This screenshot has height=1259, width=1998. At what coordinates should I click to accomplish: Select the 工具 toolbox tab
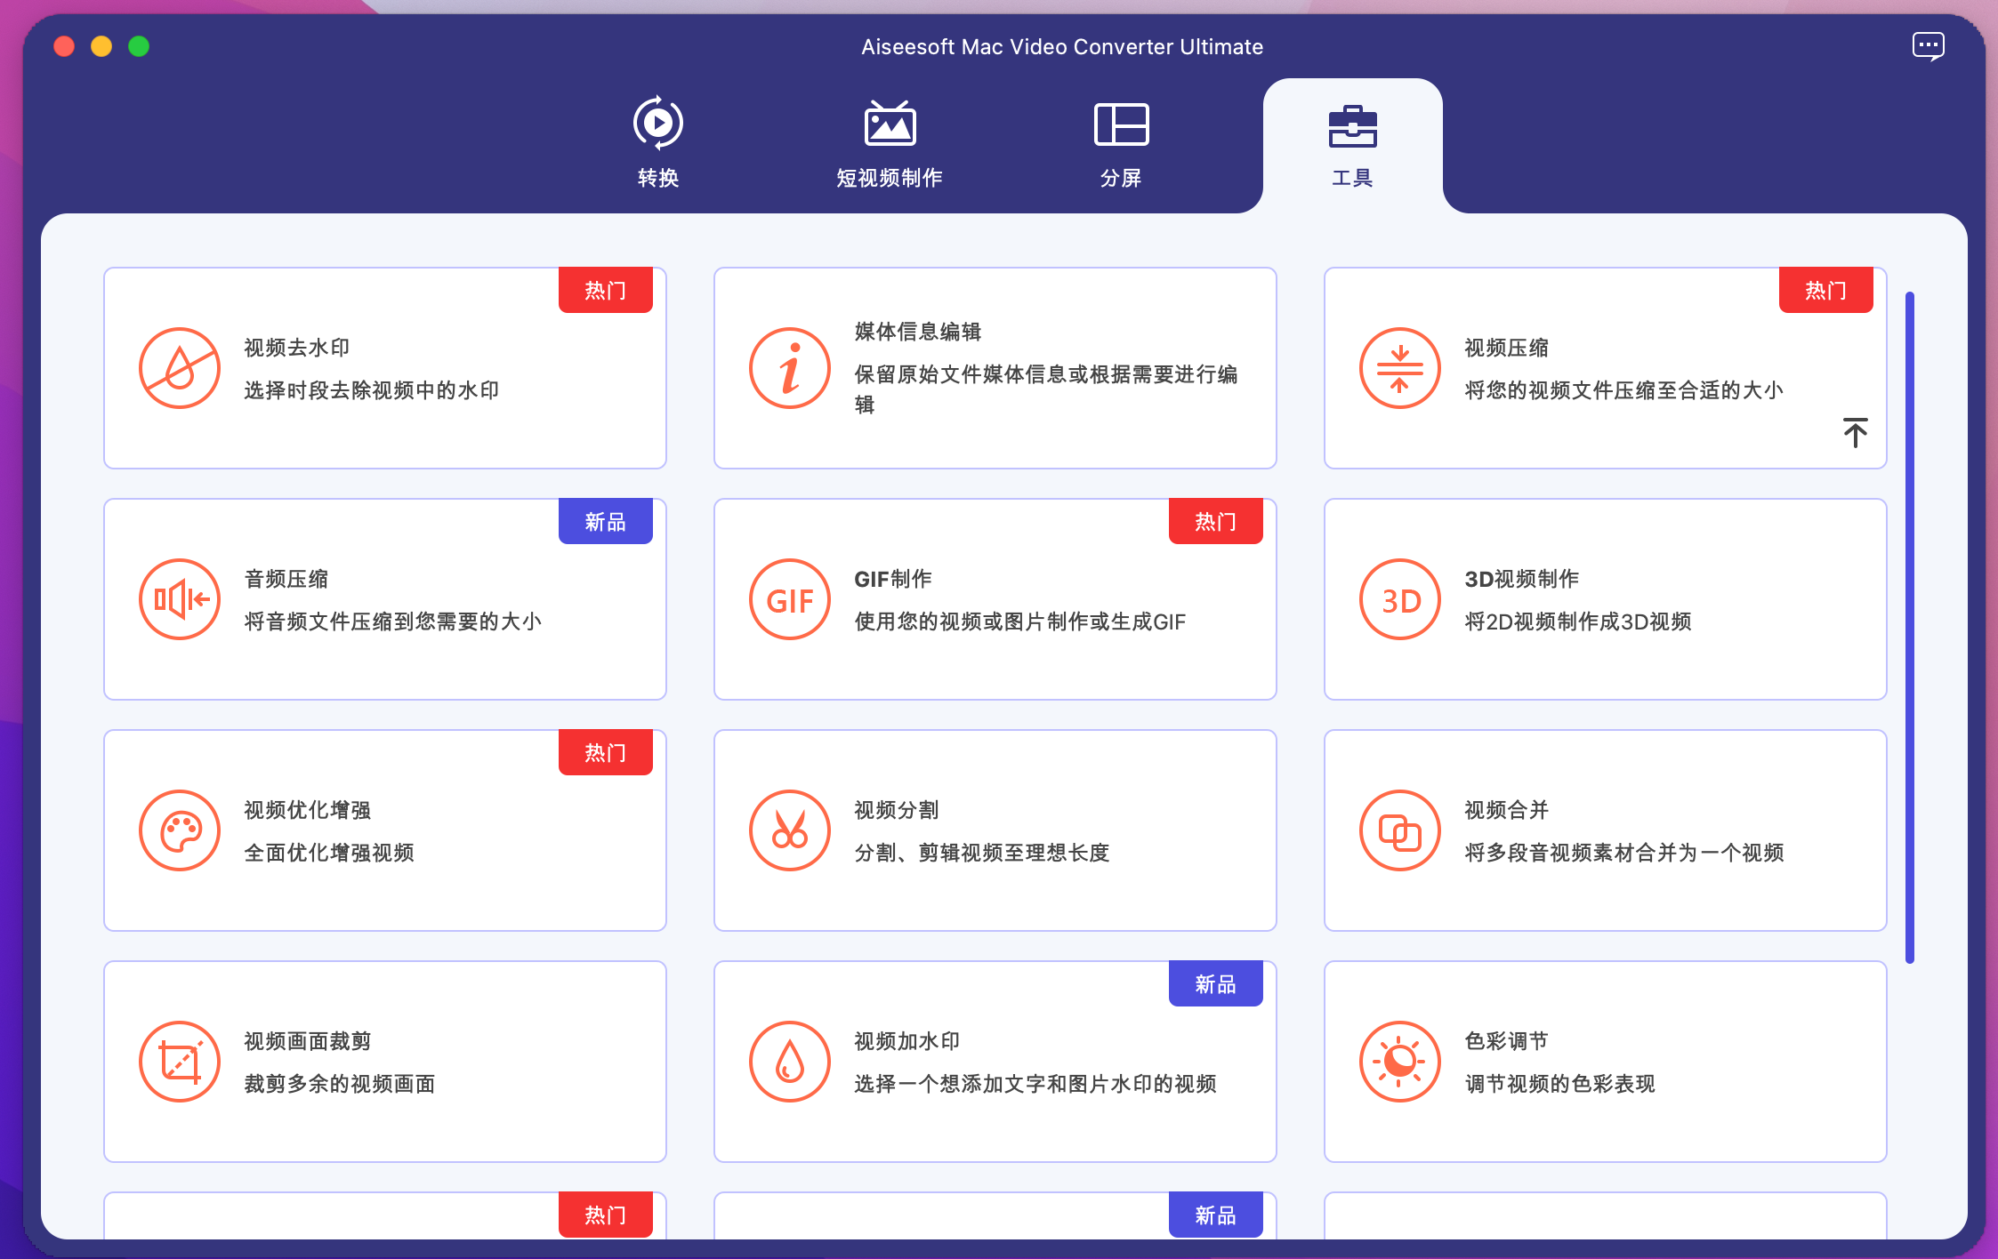pos(1352,142)
